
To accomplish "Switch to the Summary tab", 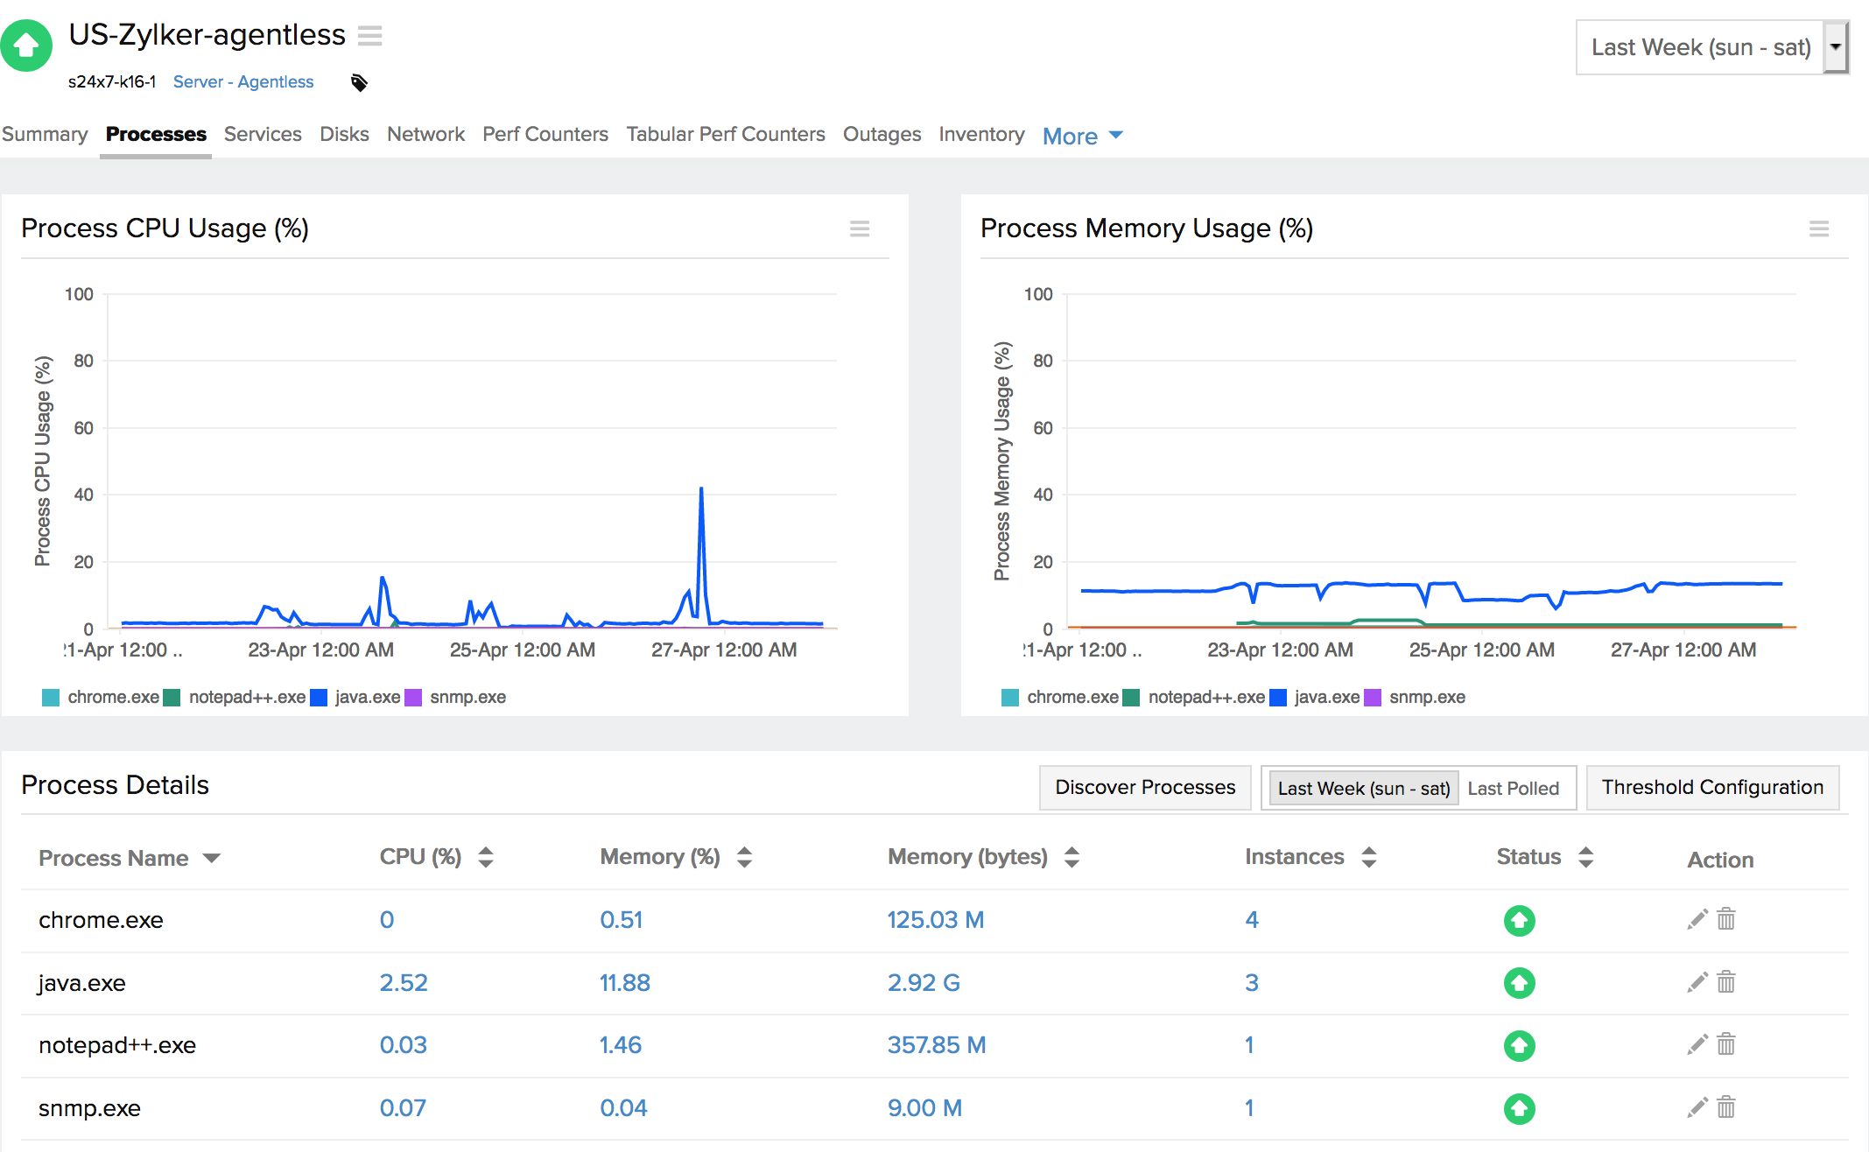I will [44, 134].
